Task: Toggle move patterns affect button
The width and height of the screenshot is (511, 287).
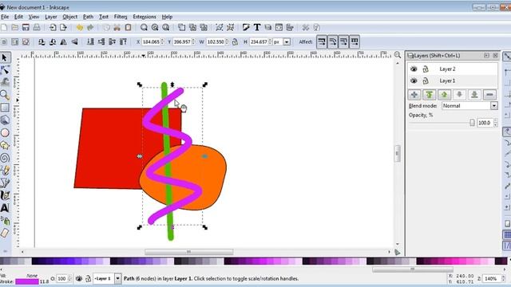Action: [x=355, y=42]
